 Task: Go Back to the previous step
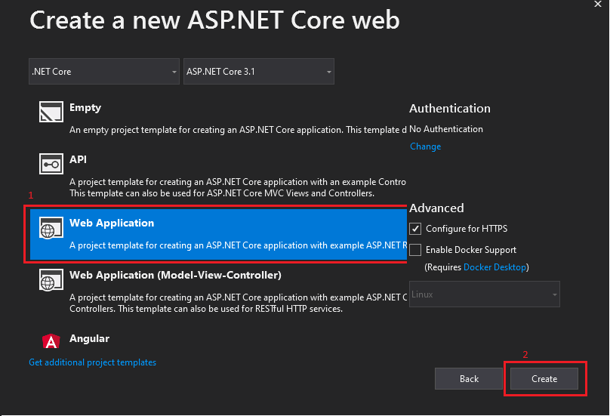(x=469, y=379)
